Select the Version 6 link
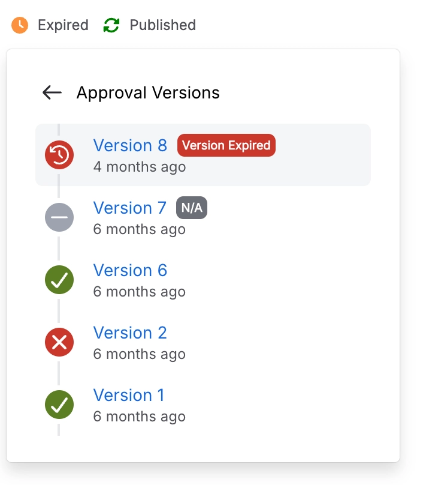Screen dimensions: 423x485 click(x=130, y=270)
